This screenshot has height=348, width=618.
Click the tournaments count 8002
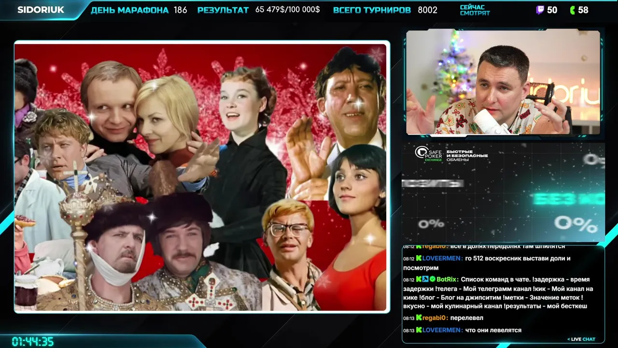click(x=428, y=10)
